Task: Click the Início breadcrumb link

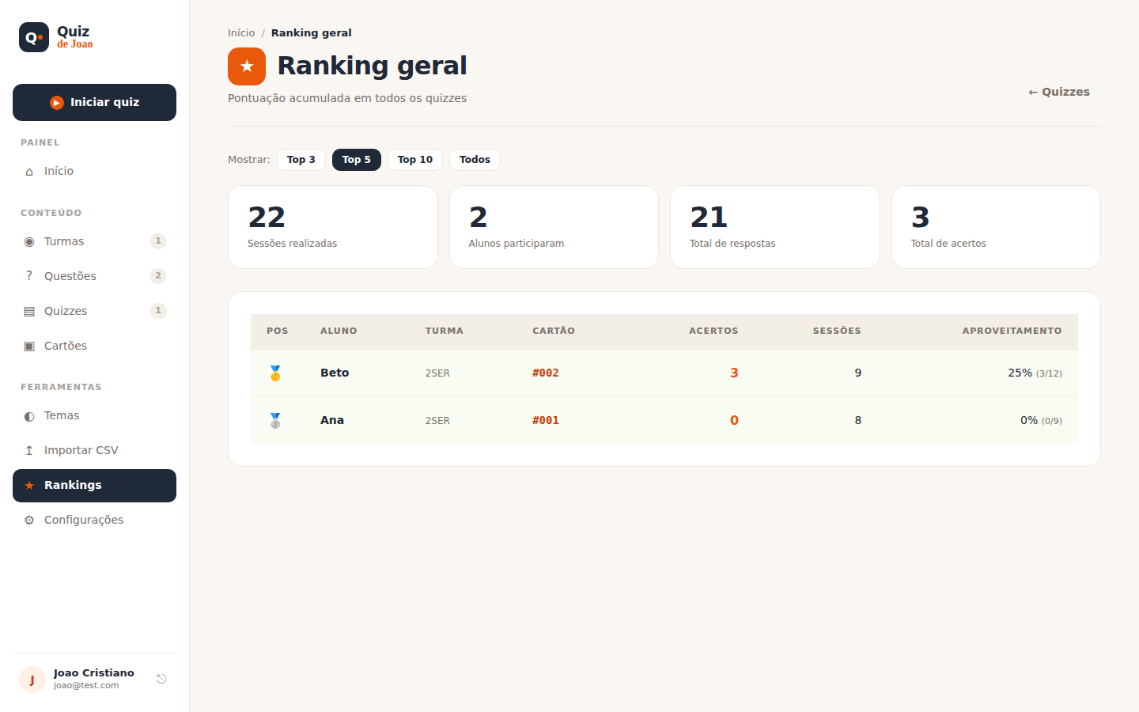Action: pyautogui.click(x=241, y=33)
